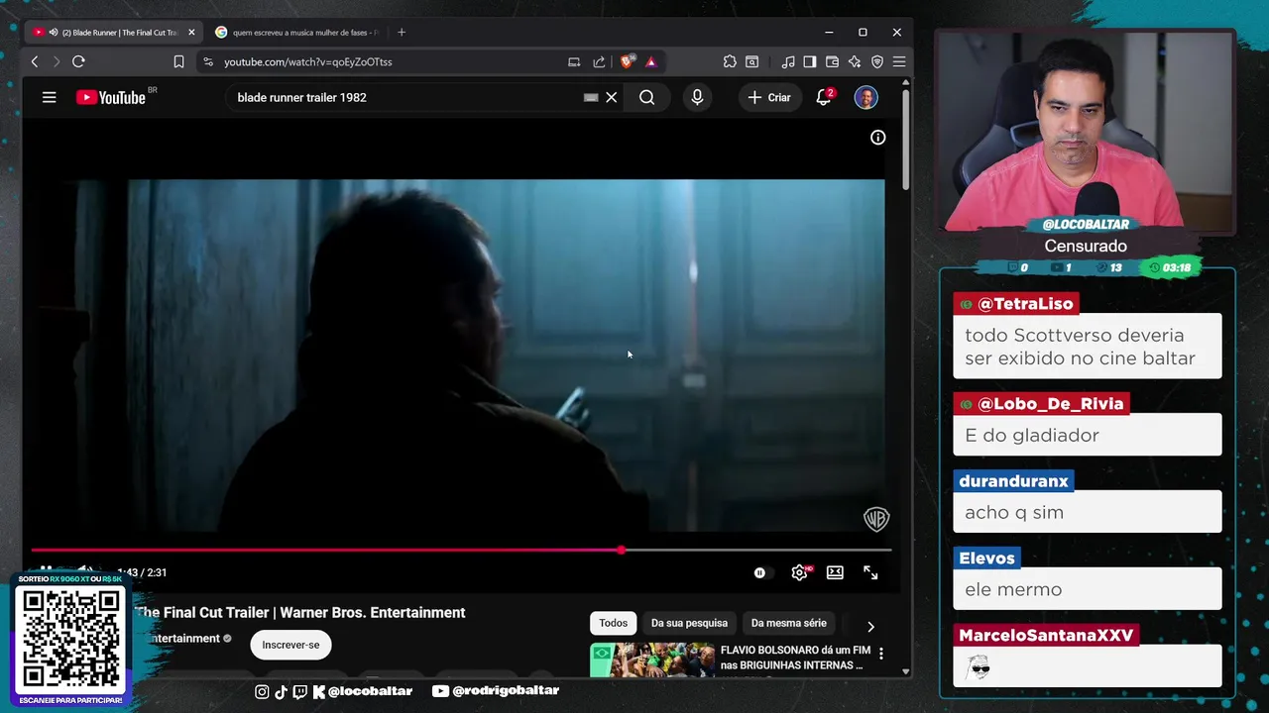
Task: Open the browser main menu hamburger
Action: click(899, 61)
